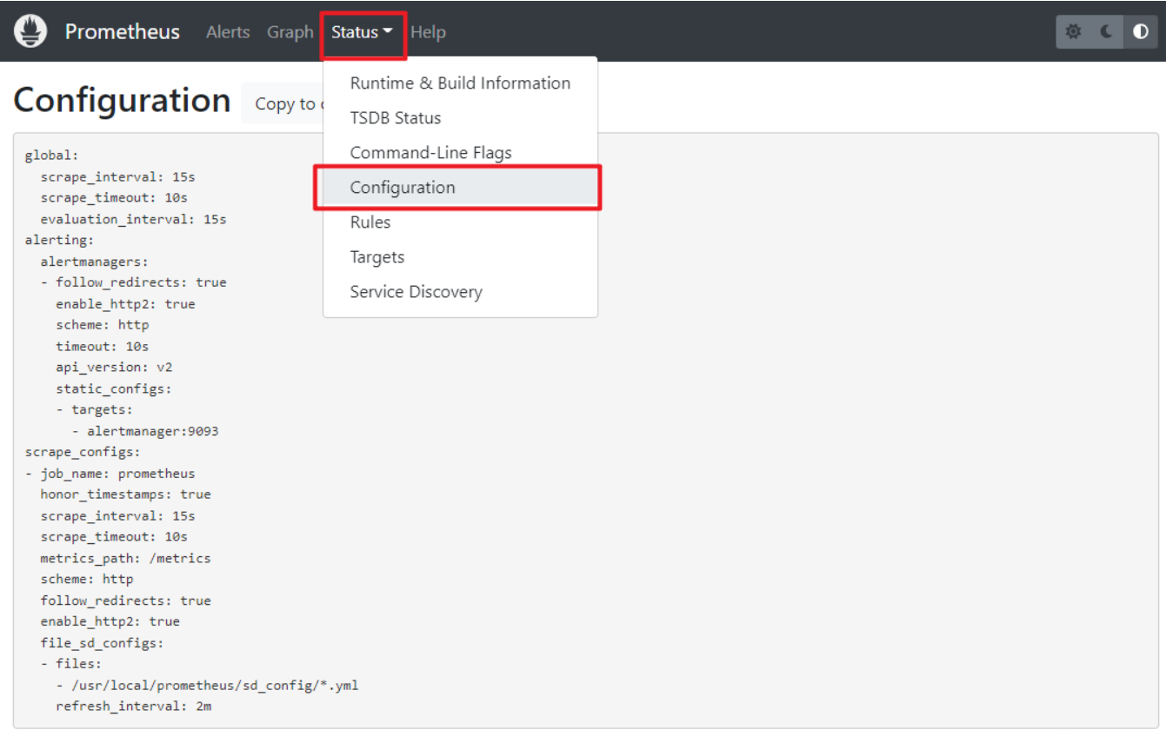Click the 'alerting:' line
The image size is (1166, 730).
click(x=59, y=240)
